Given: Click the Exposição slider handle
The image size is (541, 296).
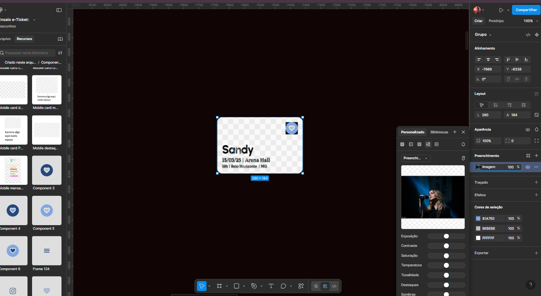Looking at the screenshot, I should pos(446,236).
